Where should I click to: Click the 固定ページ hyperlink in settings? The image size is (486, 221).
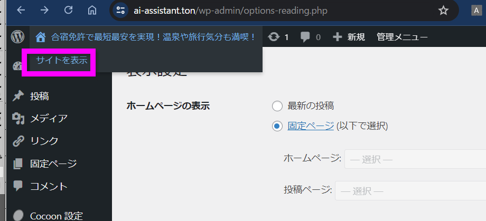pyautogui.click(x=311, y=126)
